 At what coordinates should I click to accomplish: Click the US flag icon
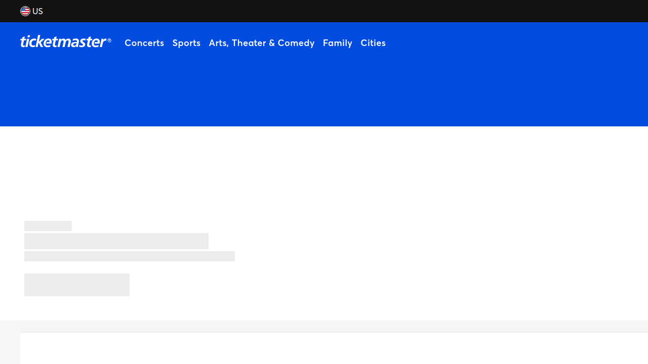(x=25, y=11)
